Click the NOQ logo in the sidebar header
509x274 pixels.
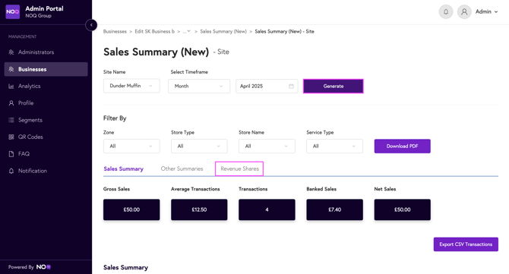click(13, 11)
